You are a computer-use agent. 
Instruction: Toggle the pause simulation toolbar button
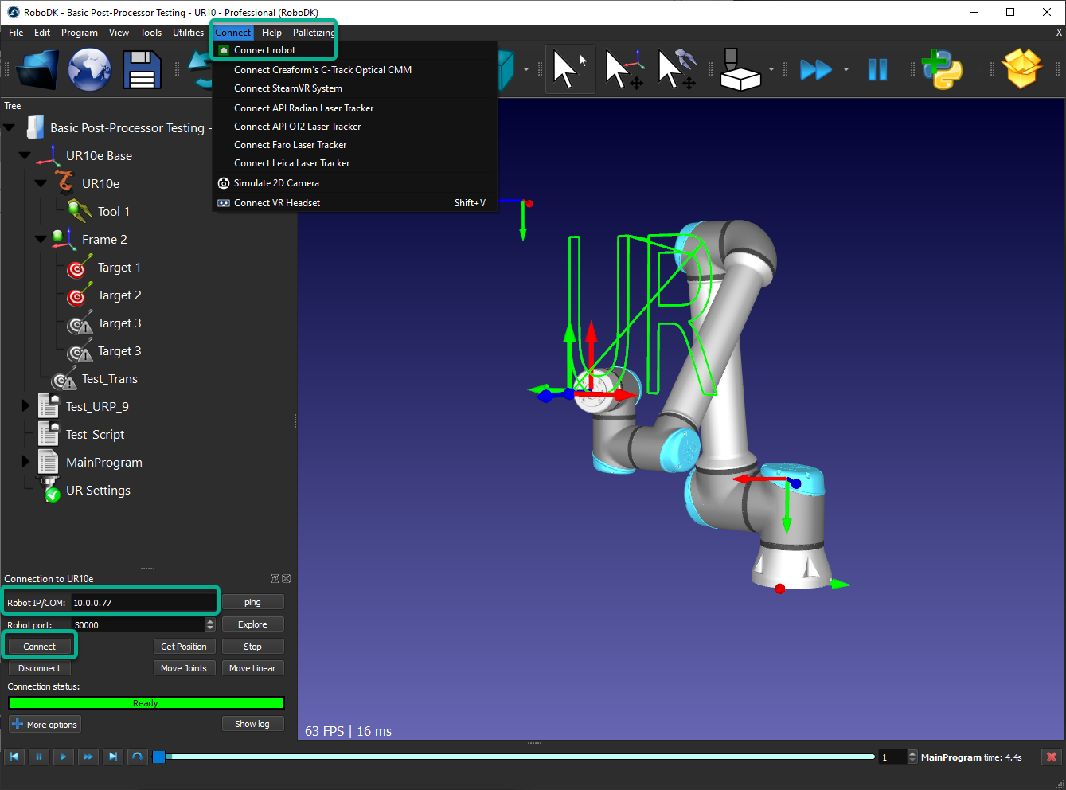click(877, 70)
